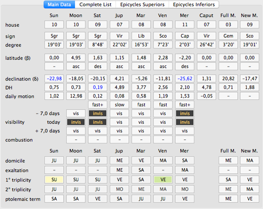Click the Sat latitude direction des

pyautogui.click(x=97, y=66)
